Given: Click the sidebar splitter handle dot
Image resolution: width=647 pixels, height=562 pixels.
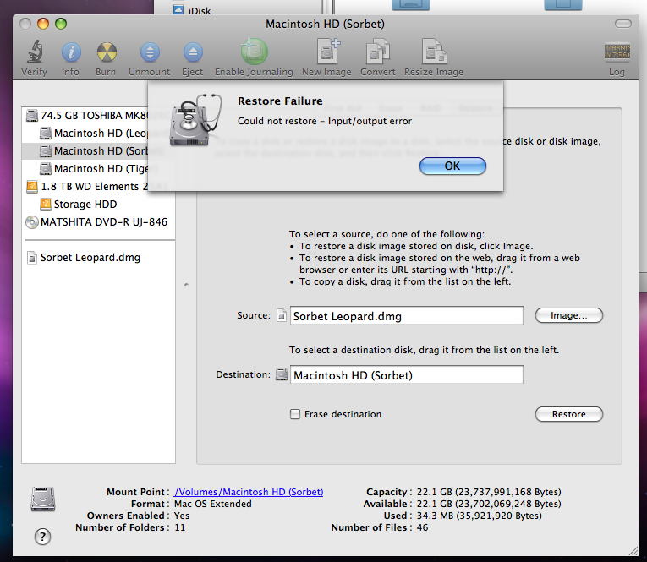Looking at the screenshot, I should click(186, 285).
